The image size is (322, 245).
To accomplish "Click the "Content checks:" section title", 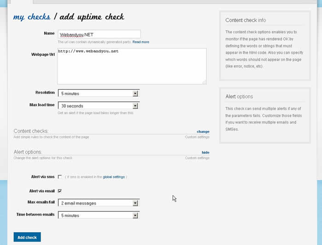I will click(x=31, y=131).
